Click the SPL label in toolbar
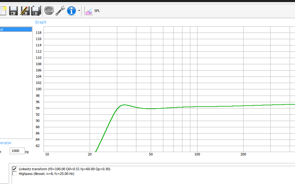Screen dimensions: 295x184 pos(97,11)
